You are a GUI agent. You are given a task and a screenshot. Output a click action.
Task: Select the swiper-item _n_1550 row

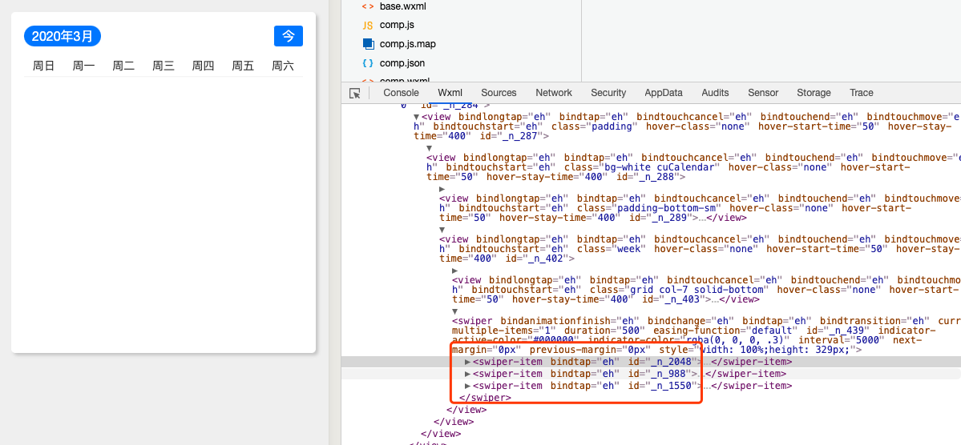point(651,387)
